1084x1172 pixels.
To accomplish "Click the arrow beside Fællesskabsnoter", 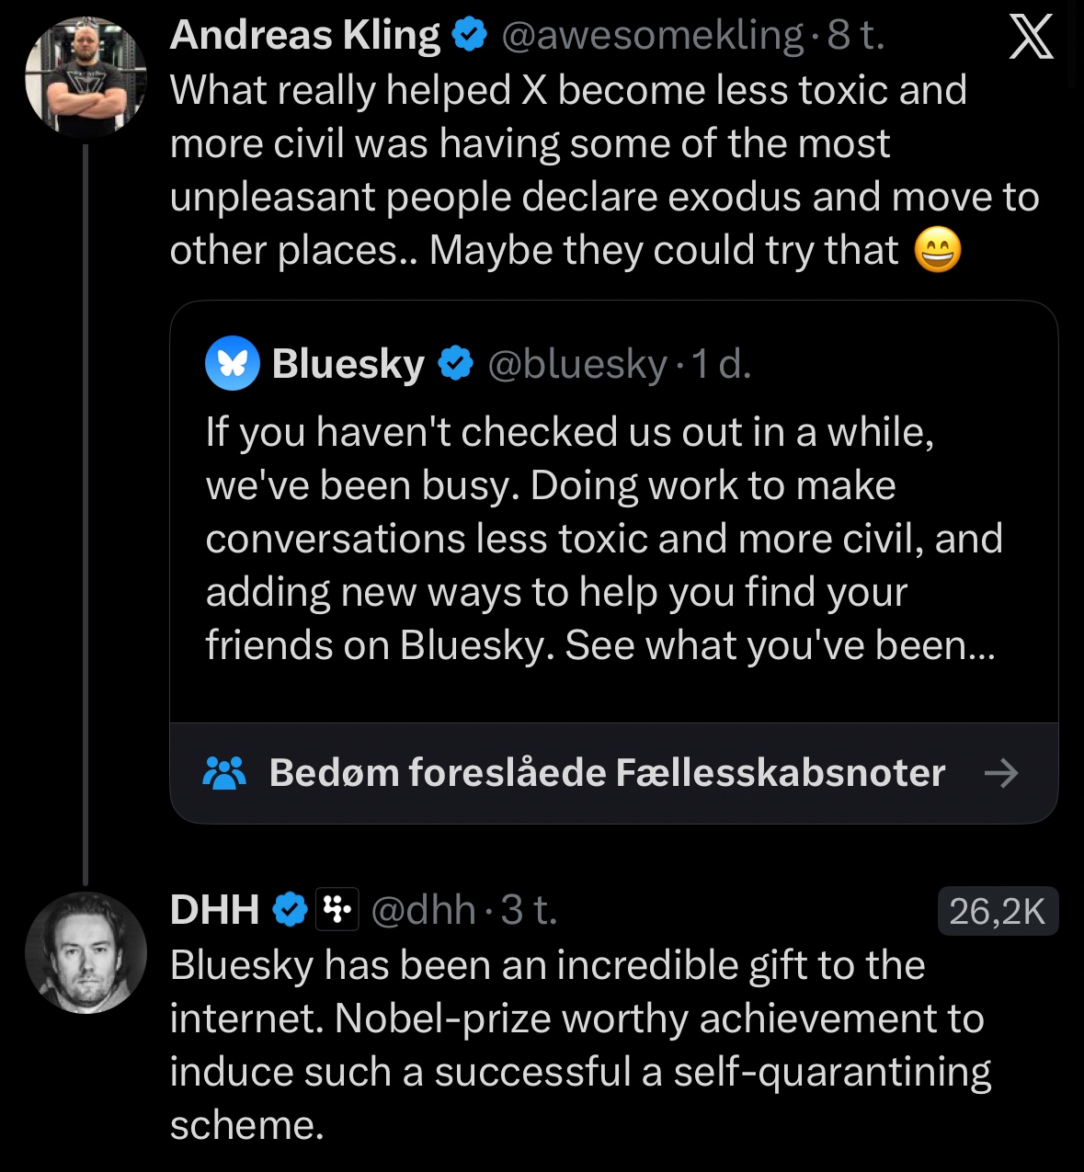I will pos(1001,773).
